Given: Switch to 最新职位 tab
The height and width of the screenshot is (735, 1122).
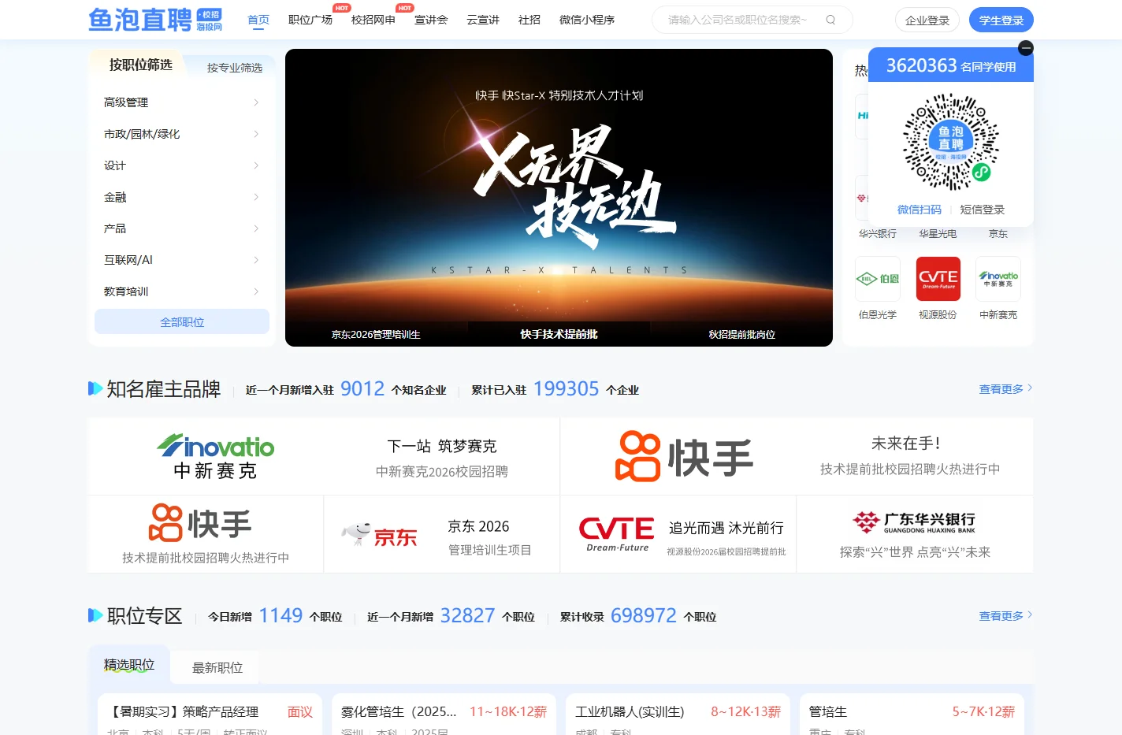Looking at the screenshot, I should tap(217, 668).
